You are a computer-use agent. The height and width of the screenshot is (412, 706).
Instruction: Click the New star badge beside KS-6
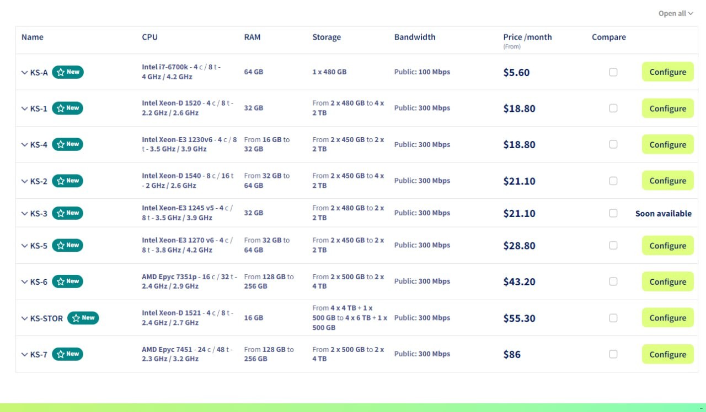(x=67, y=281)
